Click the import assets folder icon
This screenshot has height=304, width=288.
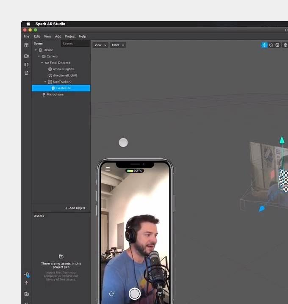[x=61, y=257]
